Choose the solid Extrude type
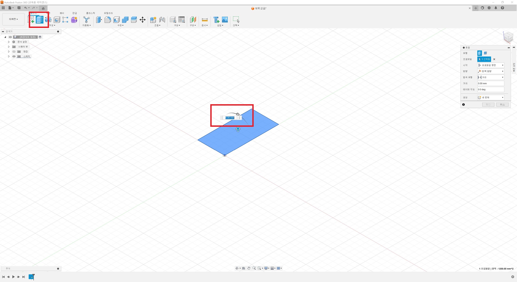The width and height of the screenshot is (517, 282). (x=480, y=53)
